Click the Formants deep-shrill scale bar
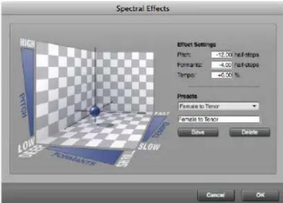 pyautogui.click(x=87, y=155)
